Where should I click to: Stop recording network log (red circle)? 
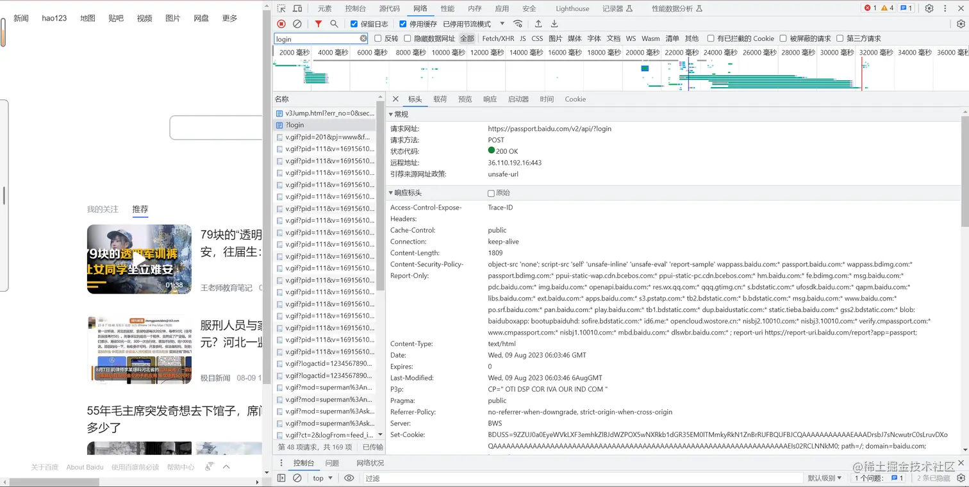(x=281, y=24)
